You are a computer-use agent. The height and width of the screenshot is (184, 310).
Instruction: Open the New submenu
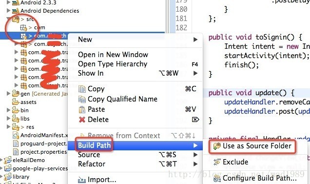coord(135,40)
